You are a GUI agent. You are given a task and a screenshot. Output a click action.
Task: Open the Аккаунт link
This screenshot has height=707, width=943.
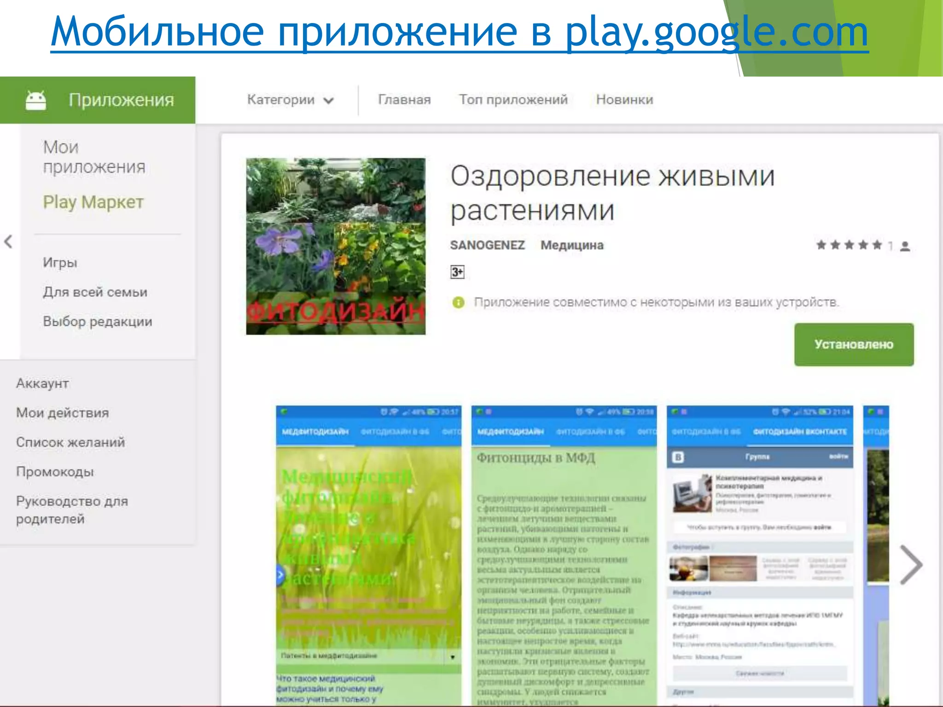coord(42,383)
